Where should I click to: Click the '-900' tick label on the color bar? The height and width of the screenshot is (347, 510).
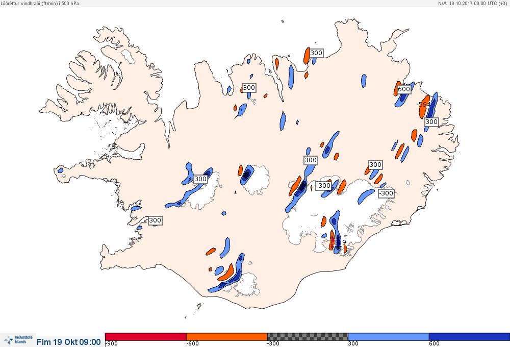point(112,344)
